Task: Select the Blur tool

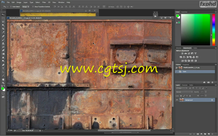Action: click(3, 57)
